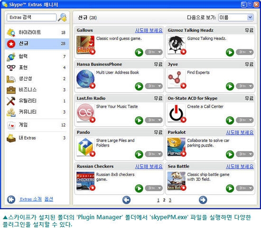Jump to page 3

point(170,200)
